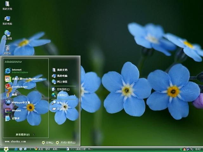Click the 注销(L) log off button

click(x=48, y=142)
